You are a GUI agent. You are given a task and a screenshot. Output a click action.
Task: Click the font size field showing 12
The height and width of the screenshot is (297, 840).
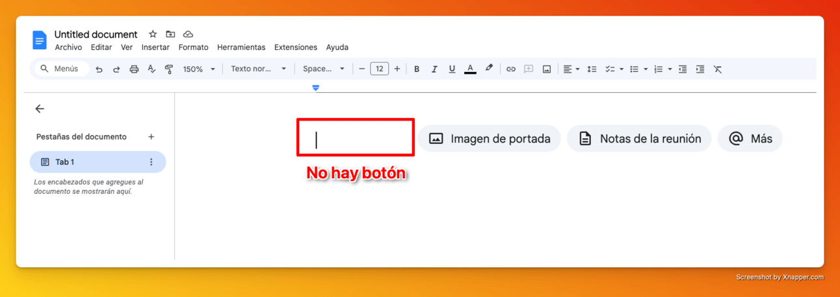[x=380, y=69]
